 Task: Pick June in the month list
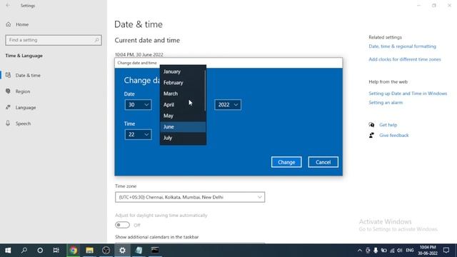coord(183,127)
